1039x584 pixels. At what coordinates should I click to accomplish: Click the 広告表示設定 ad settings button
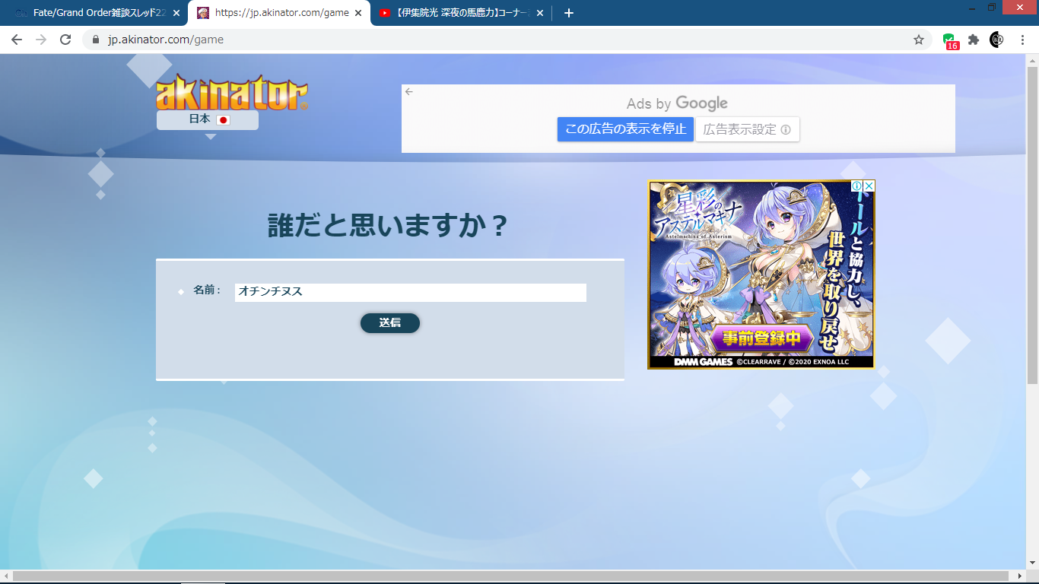(x=747, y=129)
